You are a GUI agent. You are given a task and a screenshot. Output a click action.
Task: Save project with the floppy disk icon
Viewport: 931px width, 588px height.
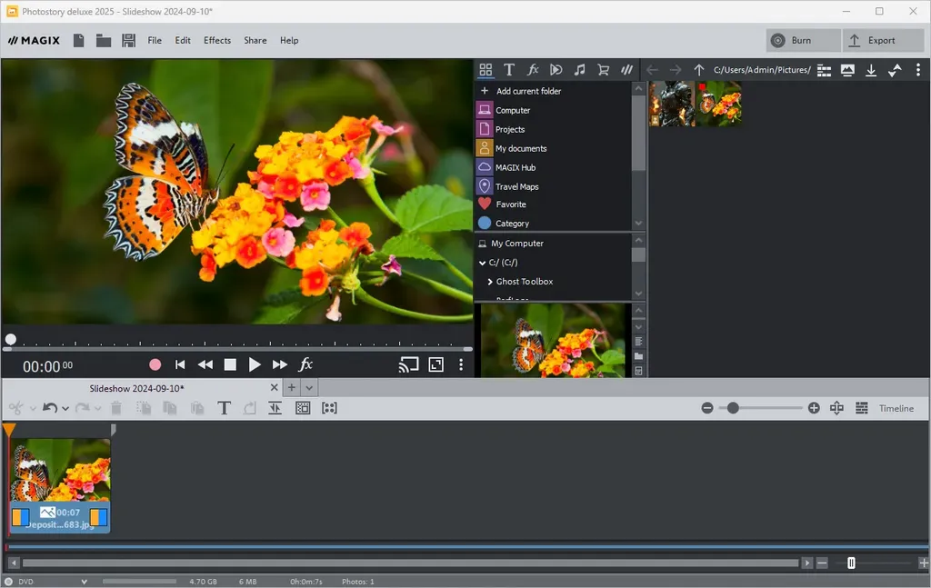click(128, 40)
